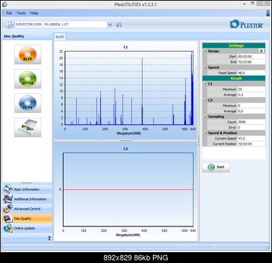
Task: Collapse the Speed & Position section
Action: point(205,133)
